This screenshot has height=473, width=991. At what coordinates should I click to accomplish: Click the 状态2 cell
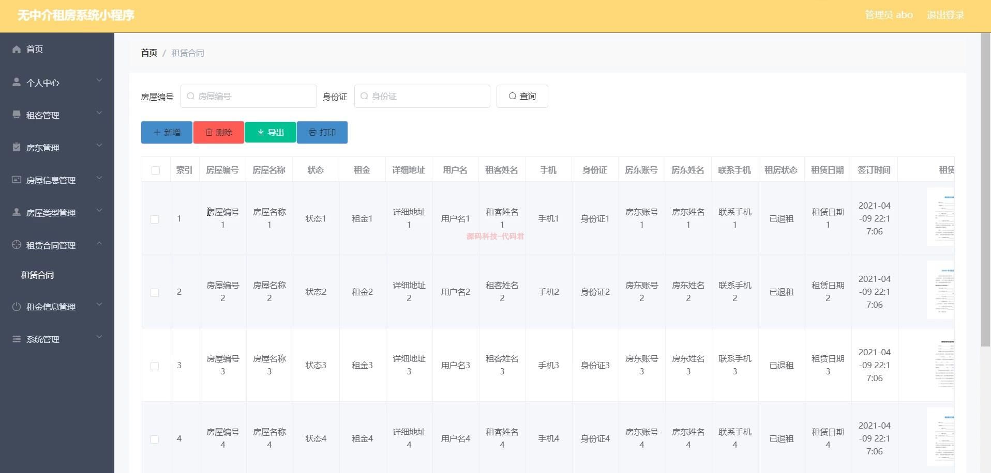pos(316,292)
